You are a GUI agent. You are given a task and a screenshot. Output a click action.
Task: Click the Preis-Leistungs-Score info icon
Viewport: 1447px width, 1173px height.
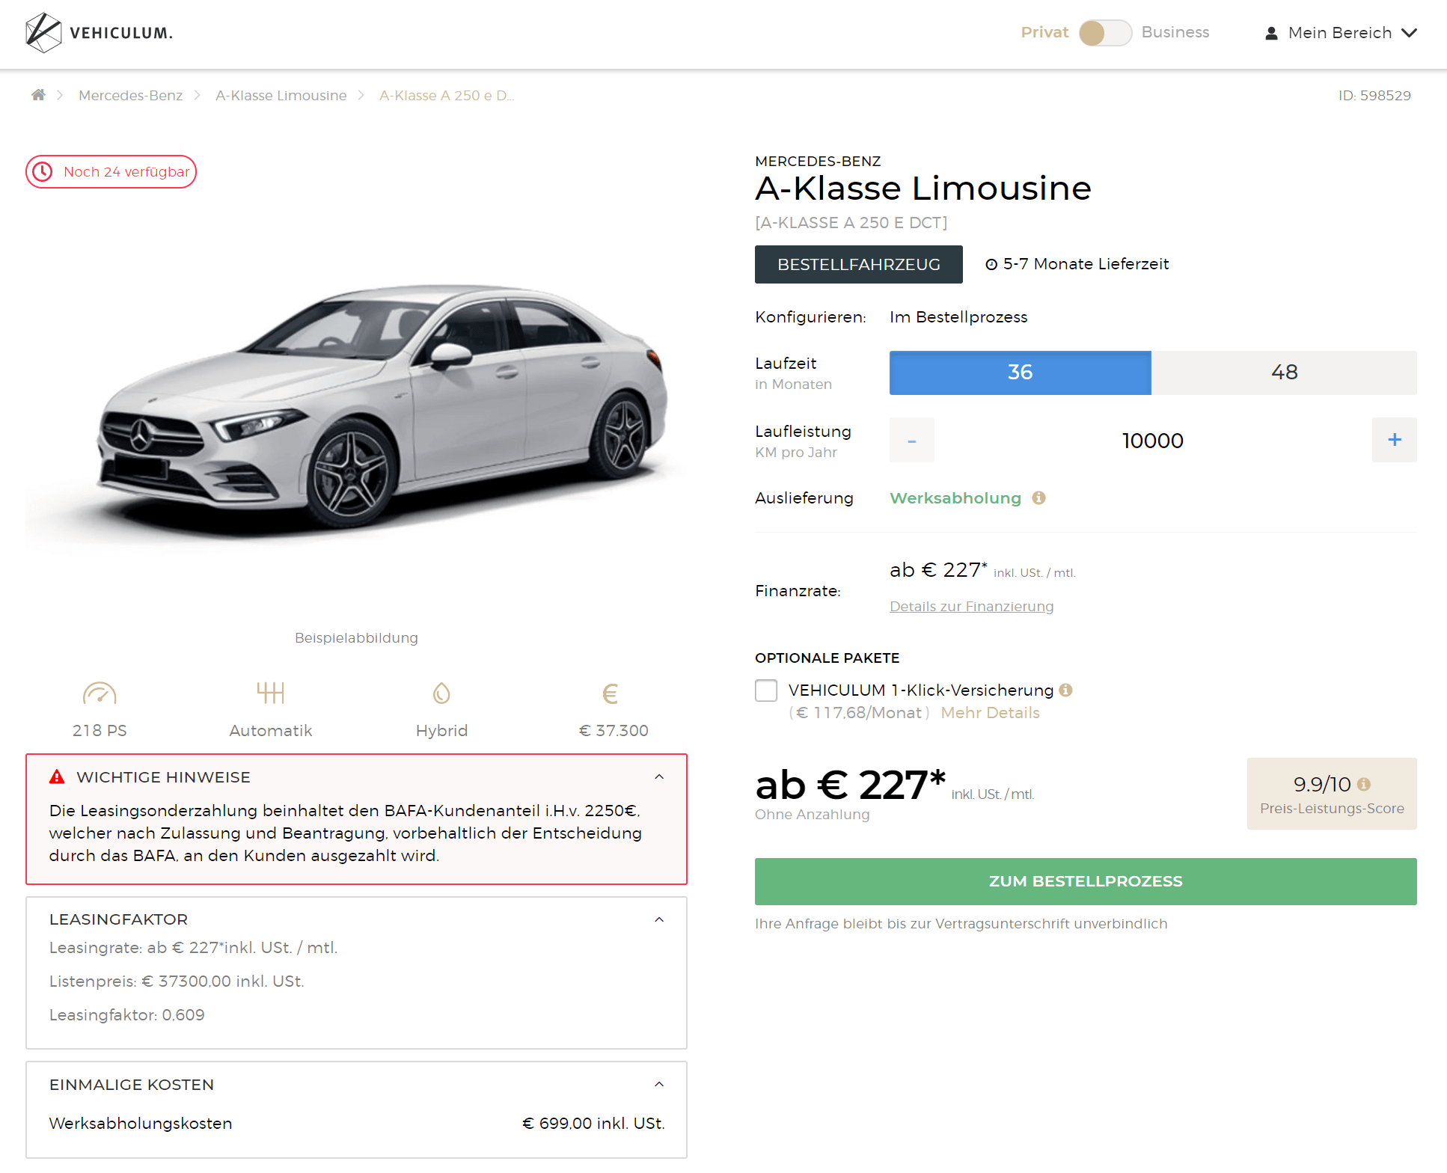tap(1364, 784)
